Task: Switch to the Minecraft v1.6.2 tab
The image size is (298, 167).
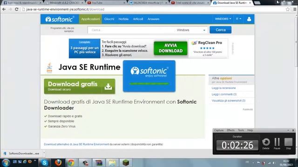Action: coord(64,3)
